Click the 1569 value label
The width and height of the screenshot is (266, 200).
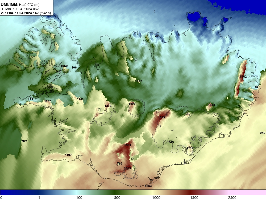tap(127, 168)
